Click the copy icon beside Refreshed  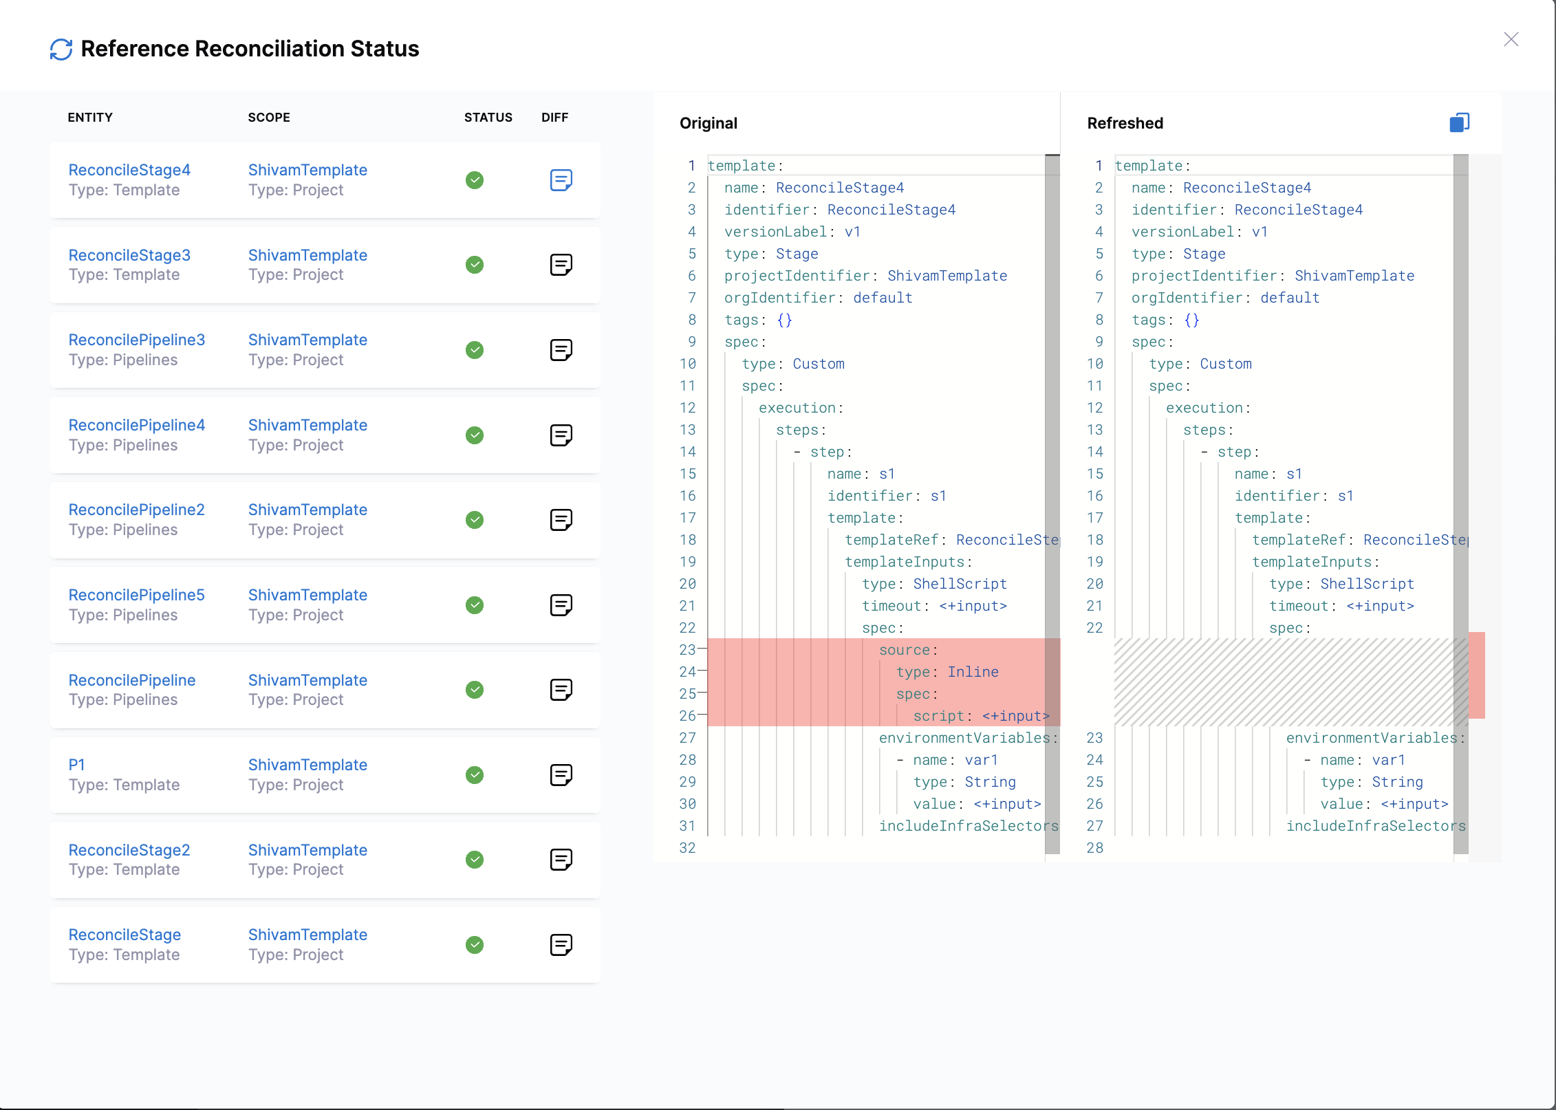1459,123
